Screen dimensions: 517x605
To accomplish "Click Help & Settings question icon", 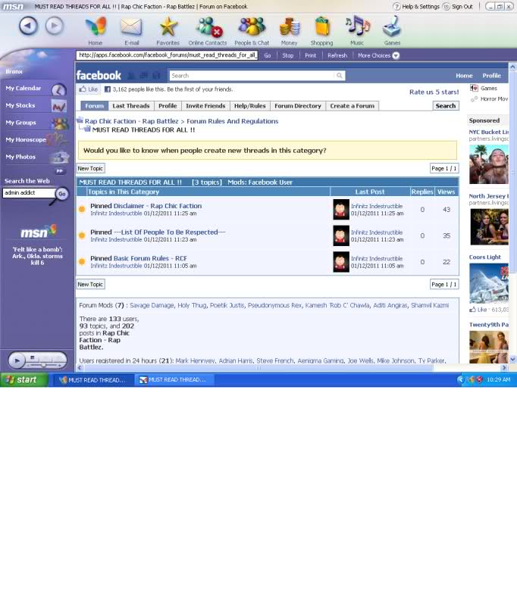I will coord(396,7).
